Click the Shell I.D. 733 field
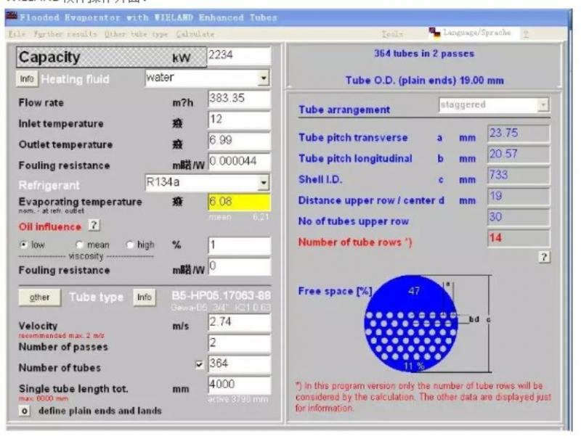The image size is (581, 439). point(519,175)
